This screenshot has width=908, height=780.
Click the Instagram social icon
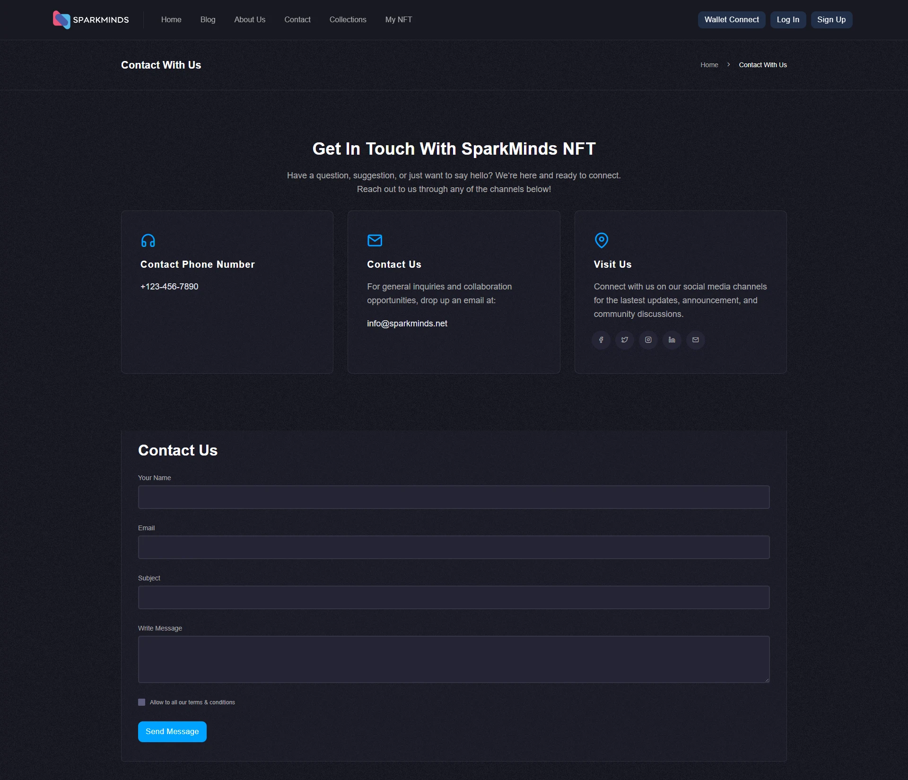point(648,340)
